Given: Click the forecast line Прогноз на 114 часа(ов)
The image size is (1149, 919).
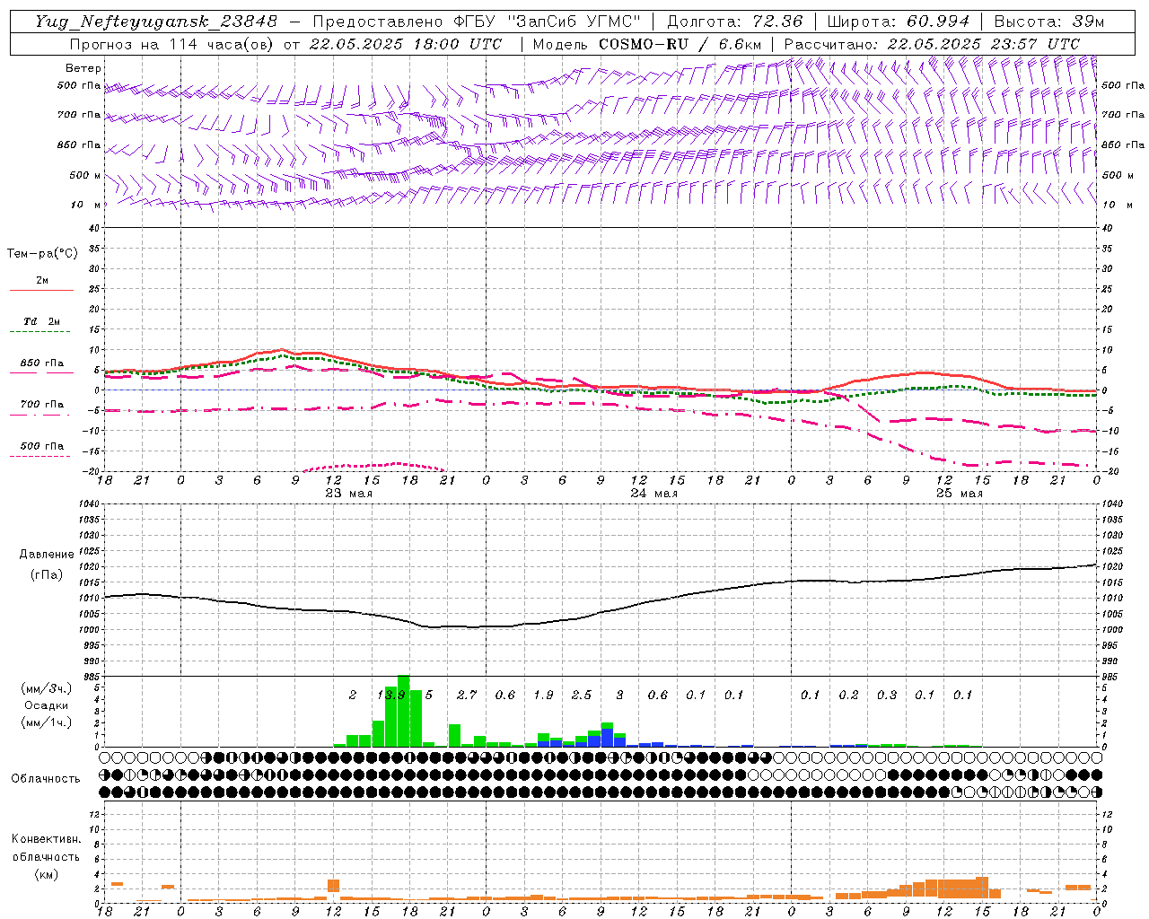Looking at the screenshot, I should 173,43.
